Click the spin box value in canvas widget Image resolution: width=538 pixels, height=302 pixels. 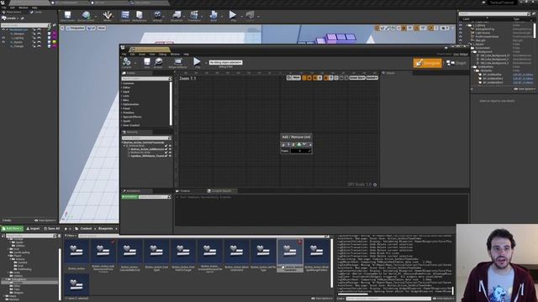[x=301, y=151]
